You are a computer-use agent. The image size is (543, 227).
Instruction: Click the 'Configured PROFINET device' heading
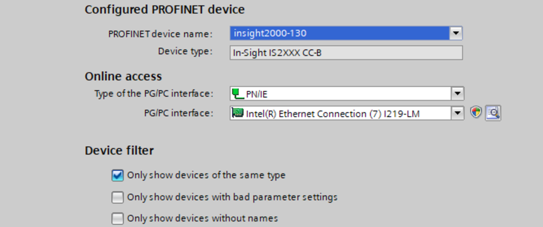(165, 9)
